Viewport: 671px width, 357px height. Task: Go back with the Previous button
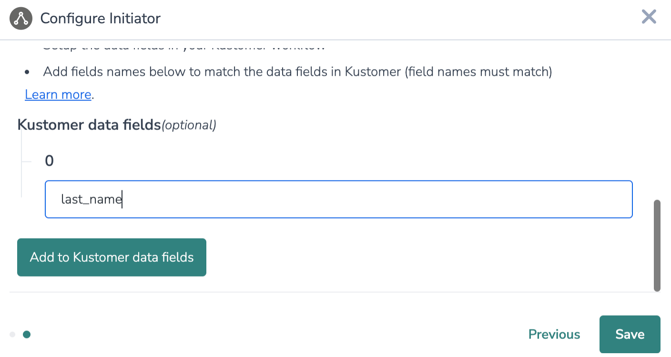[554, 335]
